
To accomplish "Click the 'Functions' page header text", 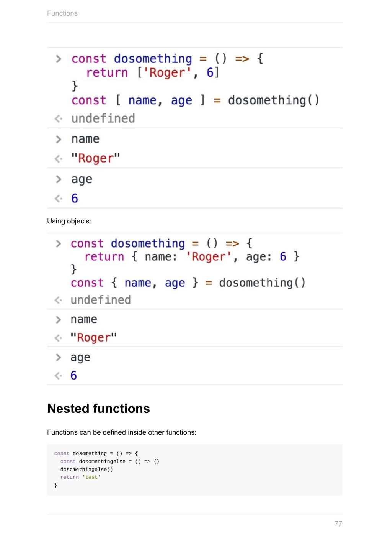I will tap(62, 13).
